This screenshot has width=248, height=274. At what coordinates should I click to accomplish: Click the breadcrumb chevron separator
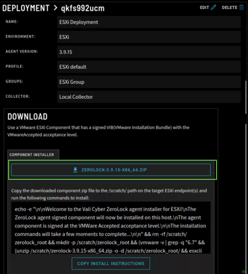(x=55, y=8)
